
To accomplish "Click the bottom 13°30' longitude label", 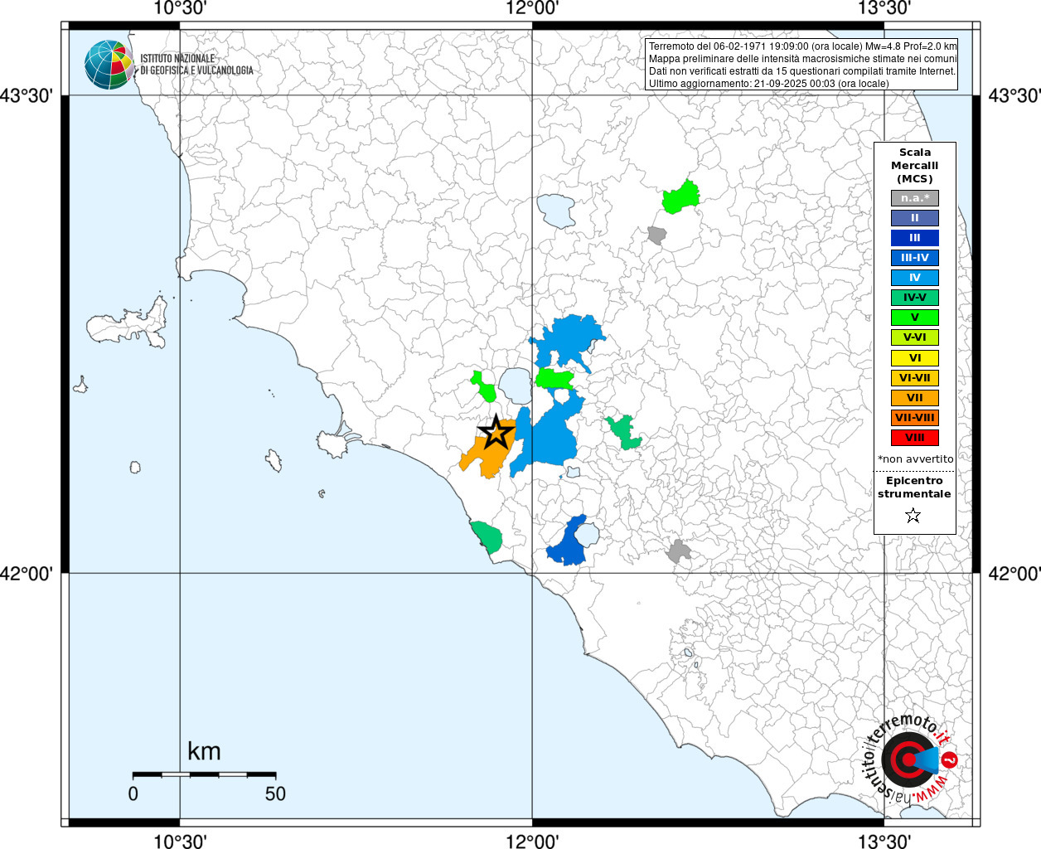I will (x=884, y=842).
